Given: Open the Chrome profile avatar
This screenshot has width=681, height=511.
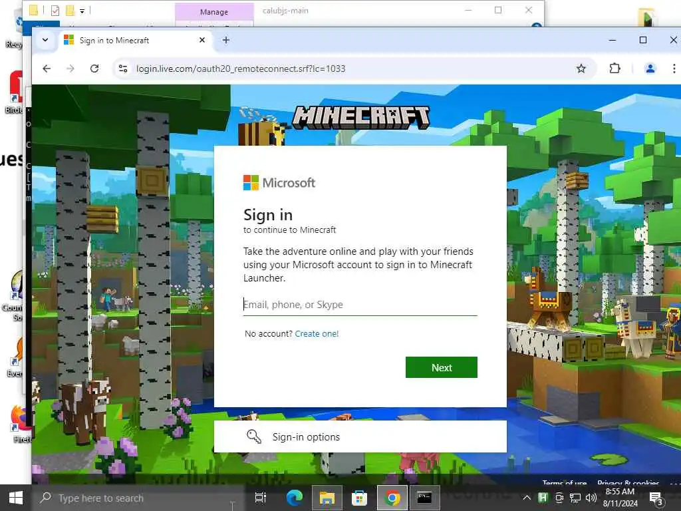Looking at the screenshot, I should tap(650, 69).
